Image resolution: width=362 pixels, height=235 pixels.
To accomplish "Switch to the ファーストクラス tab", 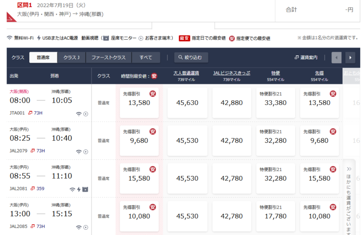I will pos(108,57).
